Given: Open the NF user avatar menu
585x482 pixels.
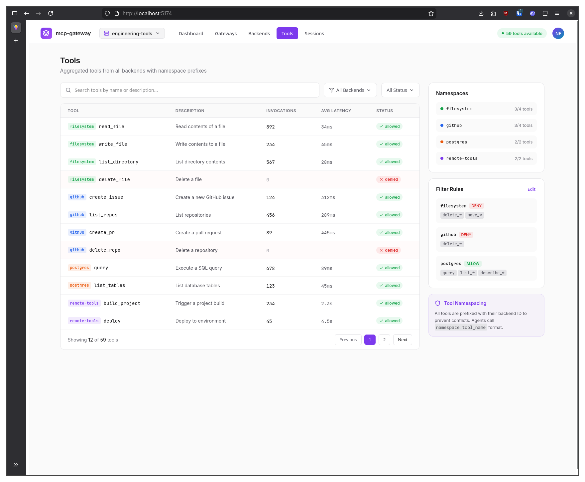Looking at the screenshot, I should (x=558, y=33).
